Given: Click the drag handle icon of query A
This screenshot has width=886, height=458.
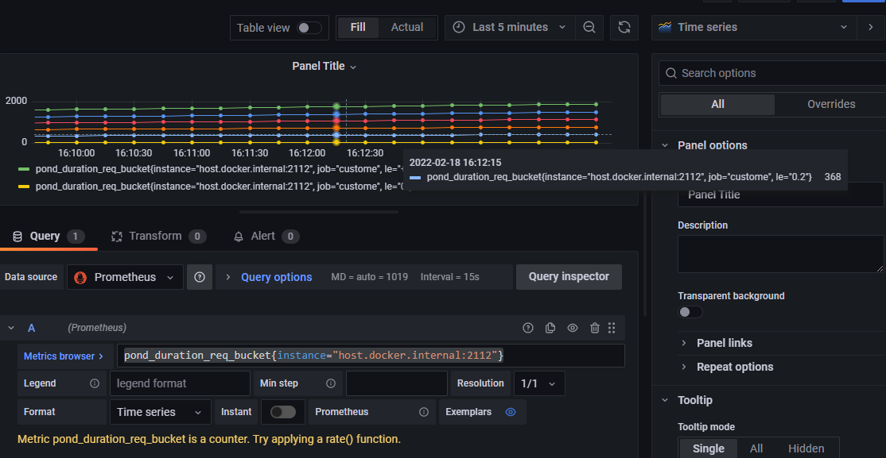Looking at the screenshot, I should coord(612,328).
